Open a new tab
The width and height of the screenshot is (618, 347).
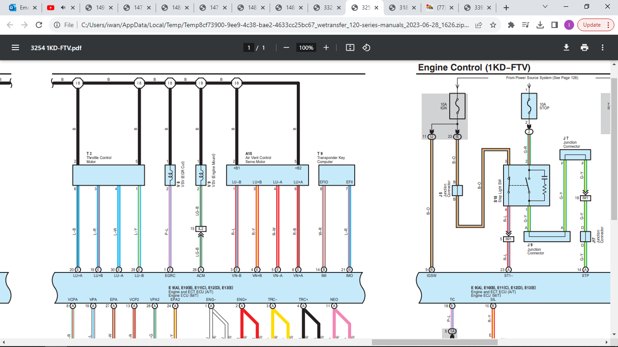(506, 8)
